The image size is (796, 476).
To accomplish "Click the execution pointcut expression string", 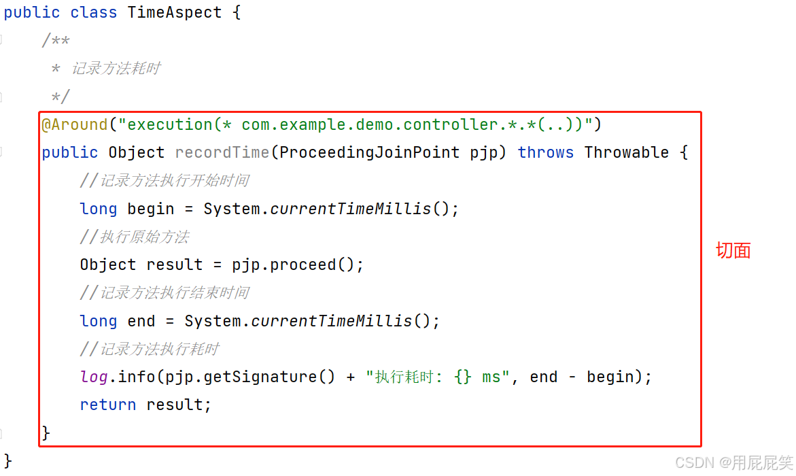I will tap(356, 124).
